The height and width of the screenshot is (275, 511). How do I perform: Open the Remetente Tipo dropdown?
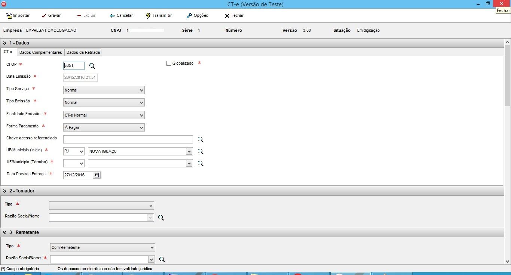click(102, 247)
